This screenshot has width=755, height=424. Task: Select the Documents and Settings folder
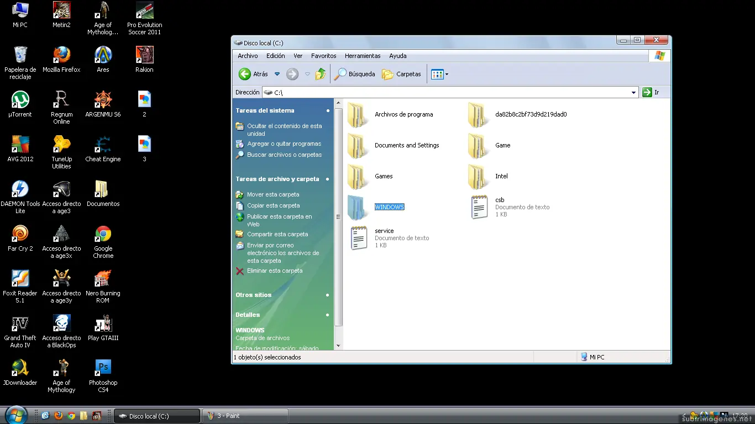point(394,145)
